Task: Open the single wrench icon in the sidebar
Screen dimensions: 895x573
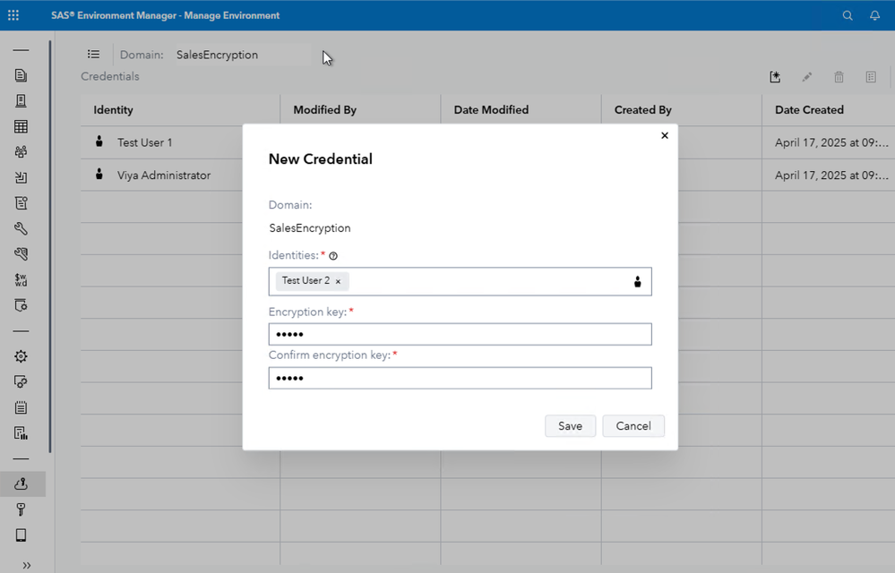Action: pos(21,228)
